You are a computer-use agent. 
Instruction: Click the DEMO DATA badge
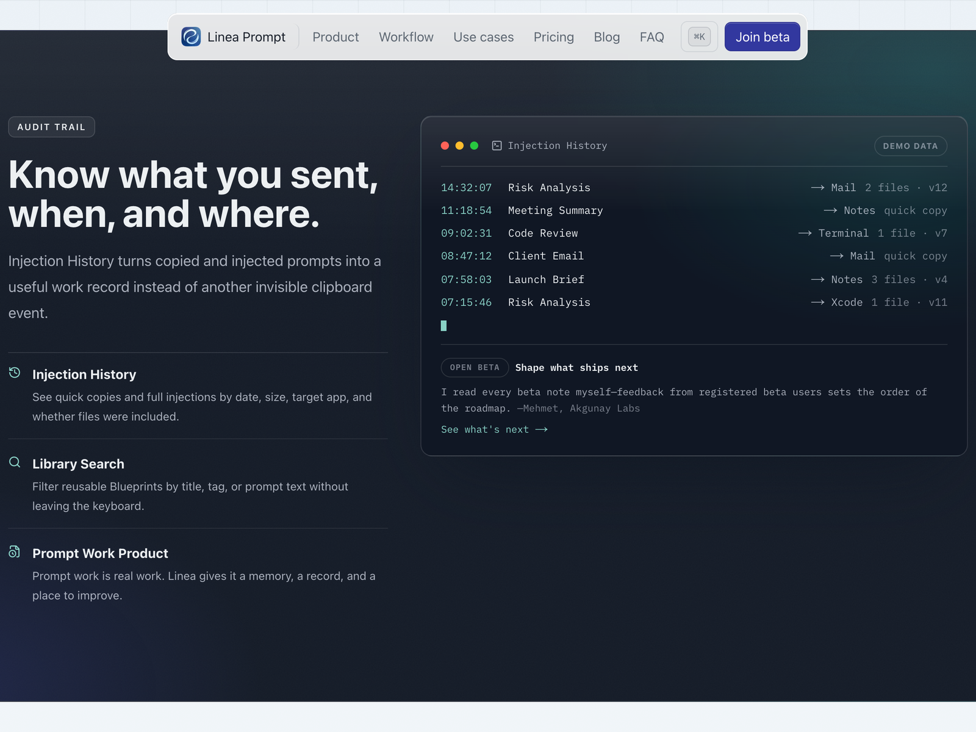[x=911, y=146]
